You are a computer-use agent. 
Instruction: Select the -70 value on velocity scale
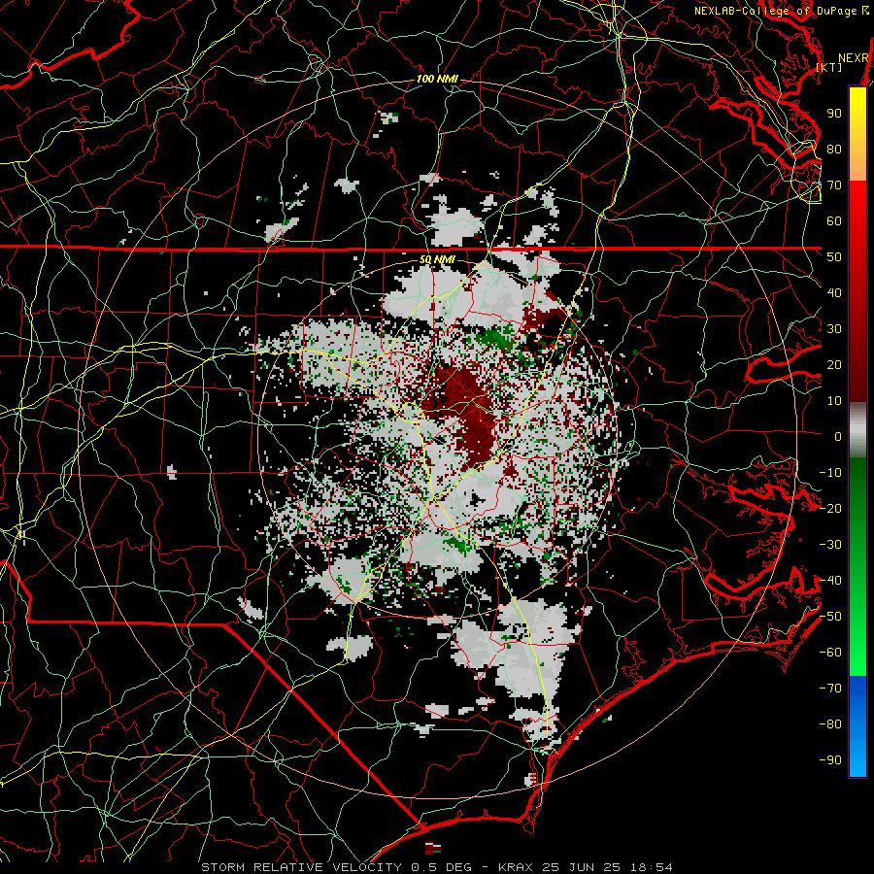(830, 689)
